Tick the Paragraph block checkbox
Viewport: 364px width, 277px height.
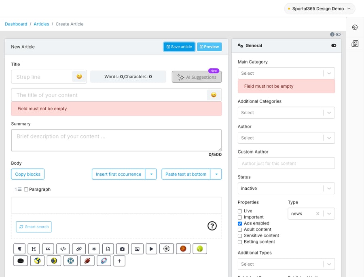pos(26,189)
